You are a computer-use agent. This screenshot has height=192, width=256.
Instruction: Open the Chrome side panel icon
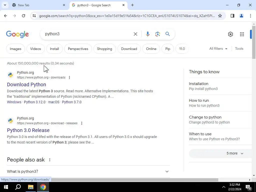click(232, 16)
